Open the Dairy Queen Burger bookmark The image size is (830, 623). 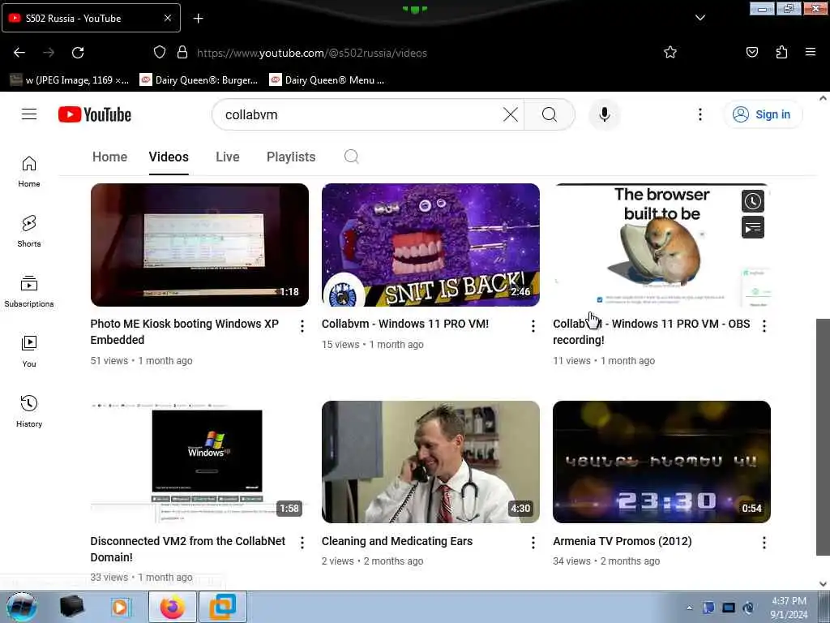tap(199, 80)
